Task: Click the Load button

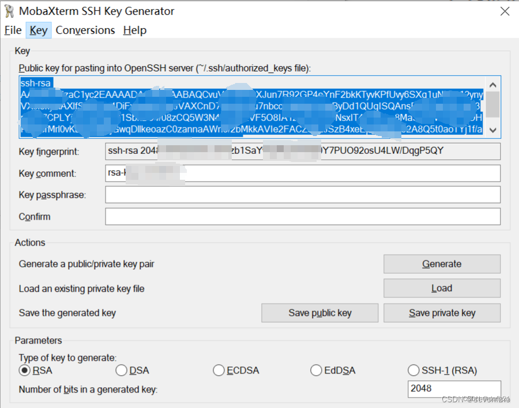Action: pyautogui.click(x=442, y=288)
